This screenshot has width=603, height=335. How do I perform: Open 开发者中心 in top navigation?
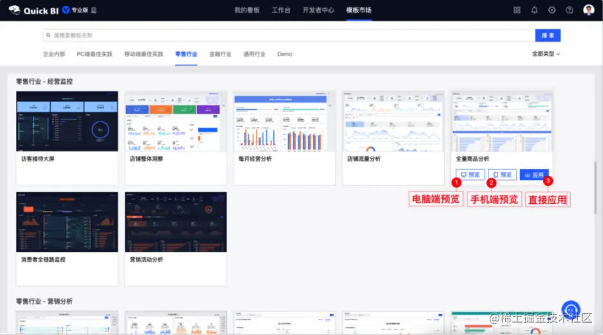pos(318,10)
